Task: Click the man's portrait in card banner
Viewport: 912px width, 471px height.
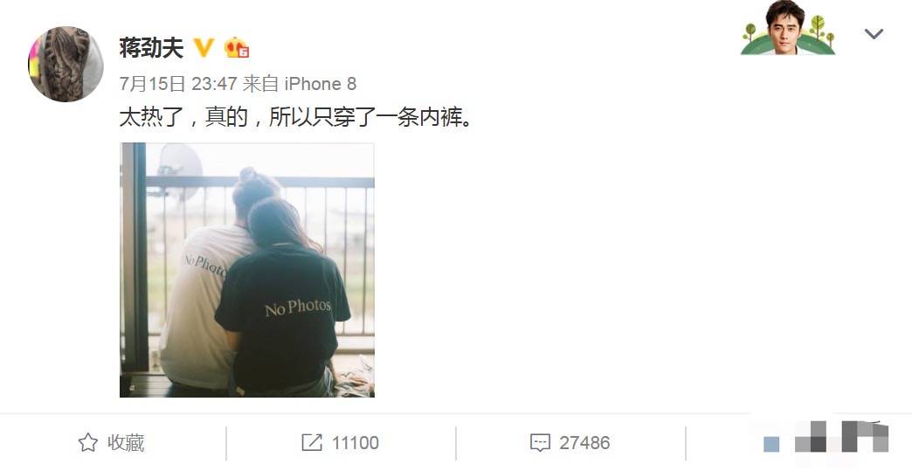Action: [784, 27]
